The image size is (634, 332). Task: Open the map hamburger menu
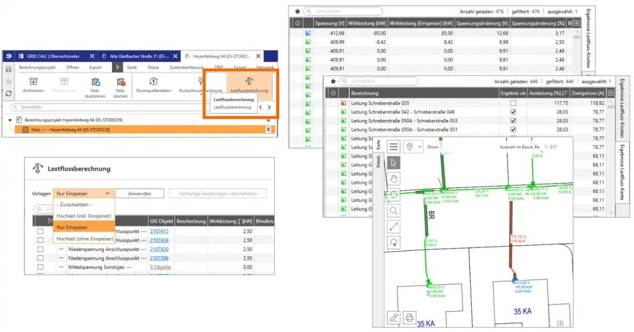[393, 147]
